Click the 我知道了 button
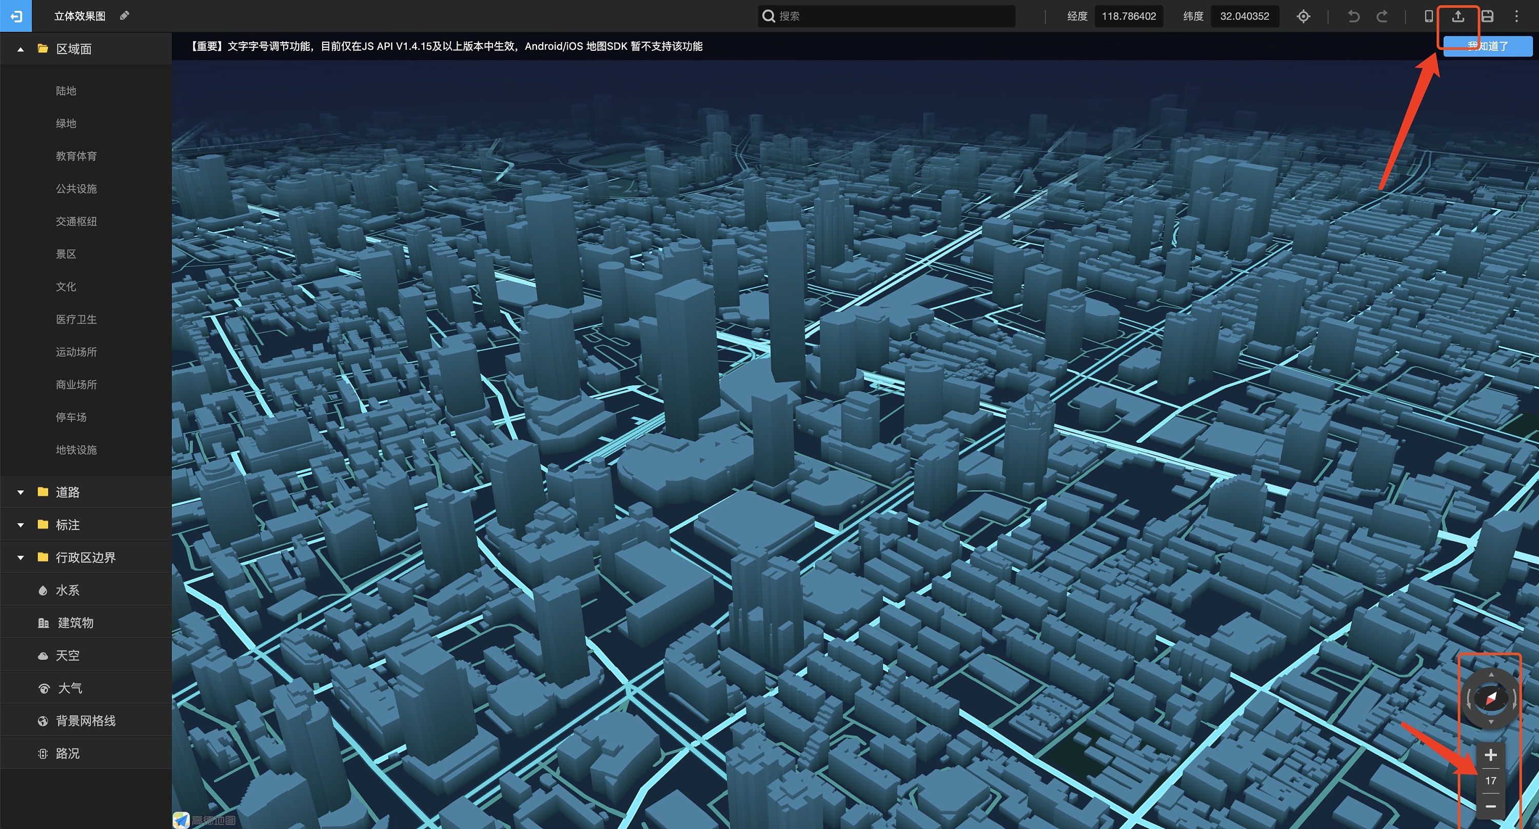The height and width of the screenshot is (829, 1539). point(1488,47)
